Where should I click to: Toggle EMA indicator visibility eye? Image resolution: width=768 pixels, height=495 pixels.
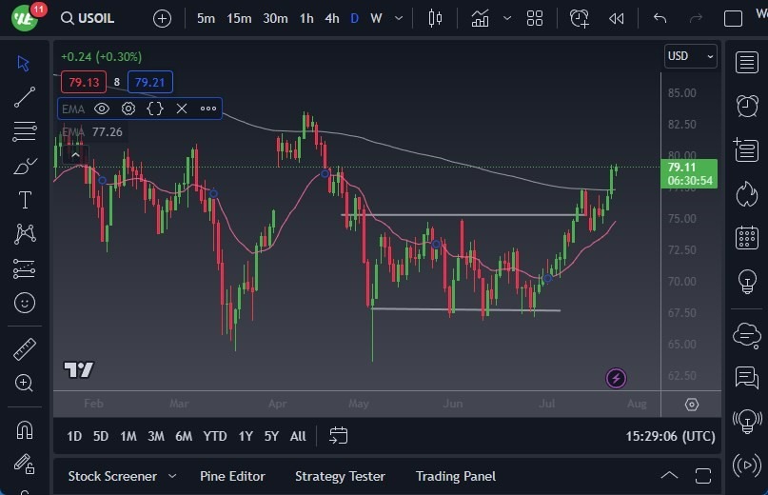click(x=102, y=109)
